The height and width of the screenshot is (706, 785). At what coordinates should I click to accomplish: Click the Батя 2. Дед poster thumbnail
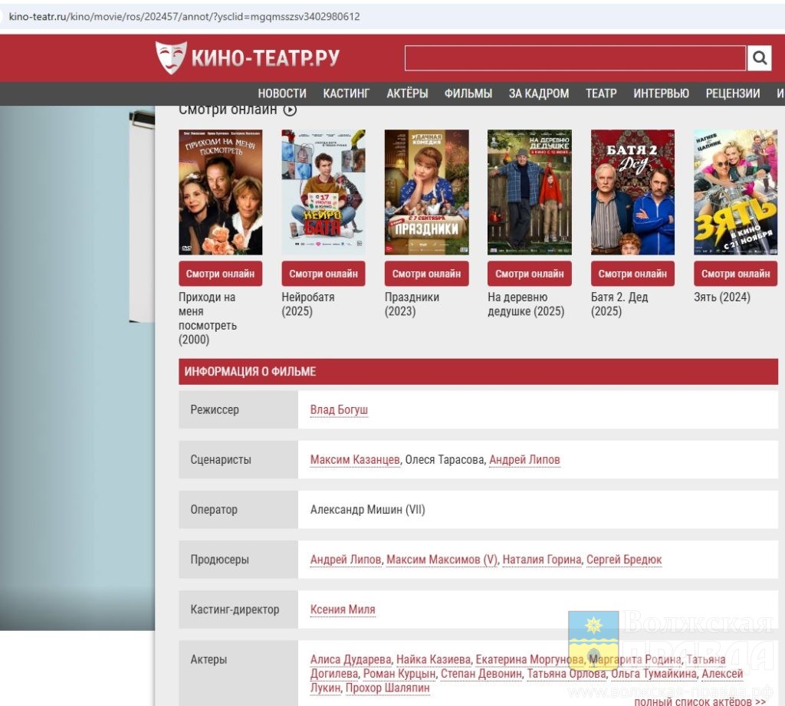[632, 192]
